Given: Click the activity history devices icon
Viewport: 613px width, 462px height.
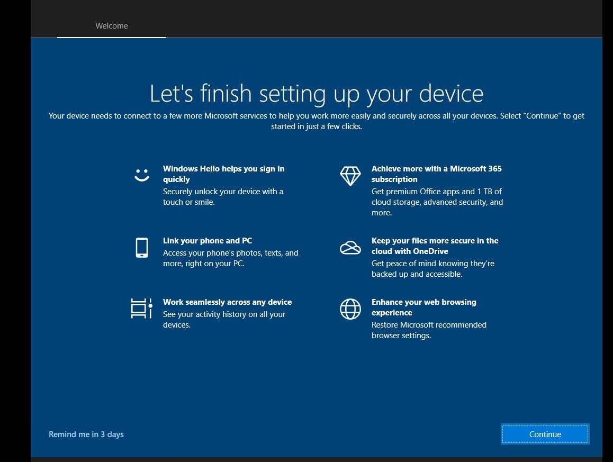Looking at the screenshot, I should tap(141, 309).
